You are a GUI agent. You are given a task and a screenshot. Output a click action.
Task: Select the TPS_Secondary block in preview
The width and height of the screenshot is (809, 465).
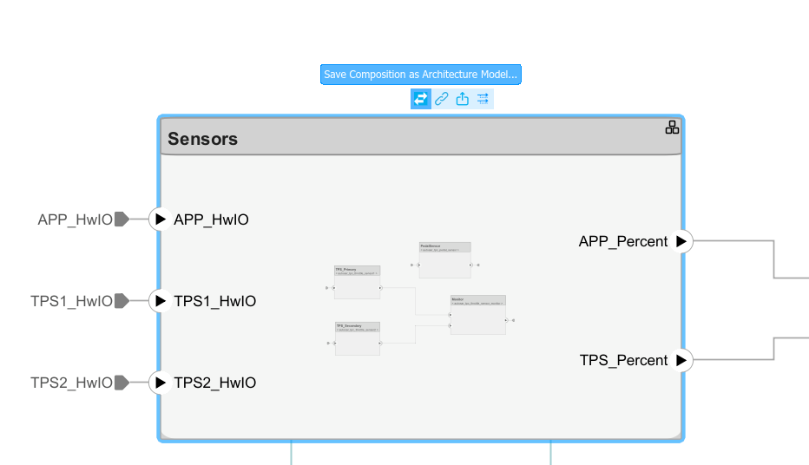[x=358, y=339]
